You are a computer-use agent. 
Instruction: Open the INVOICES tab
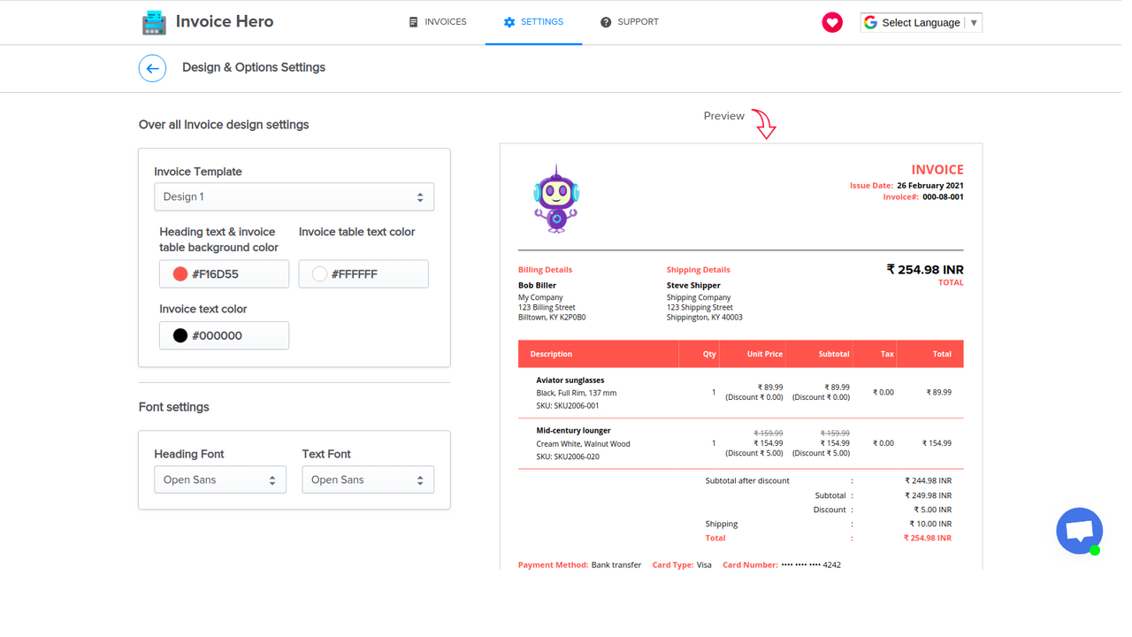438,22
